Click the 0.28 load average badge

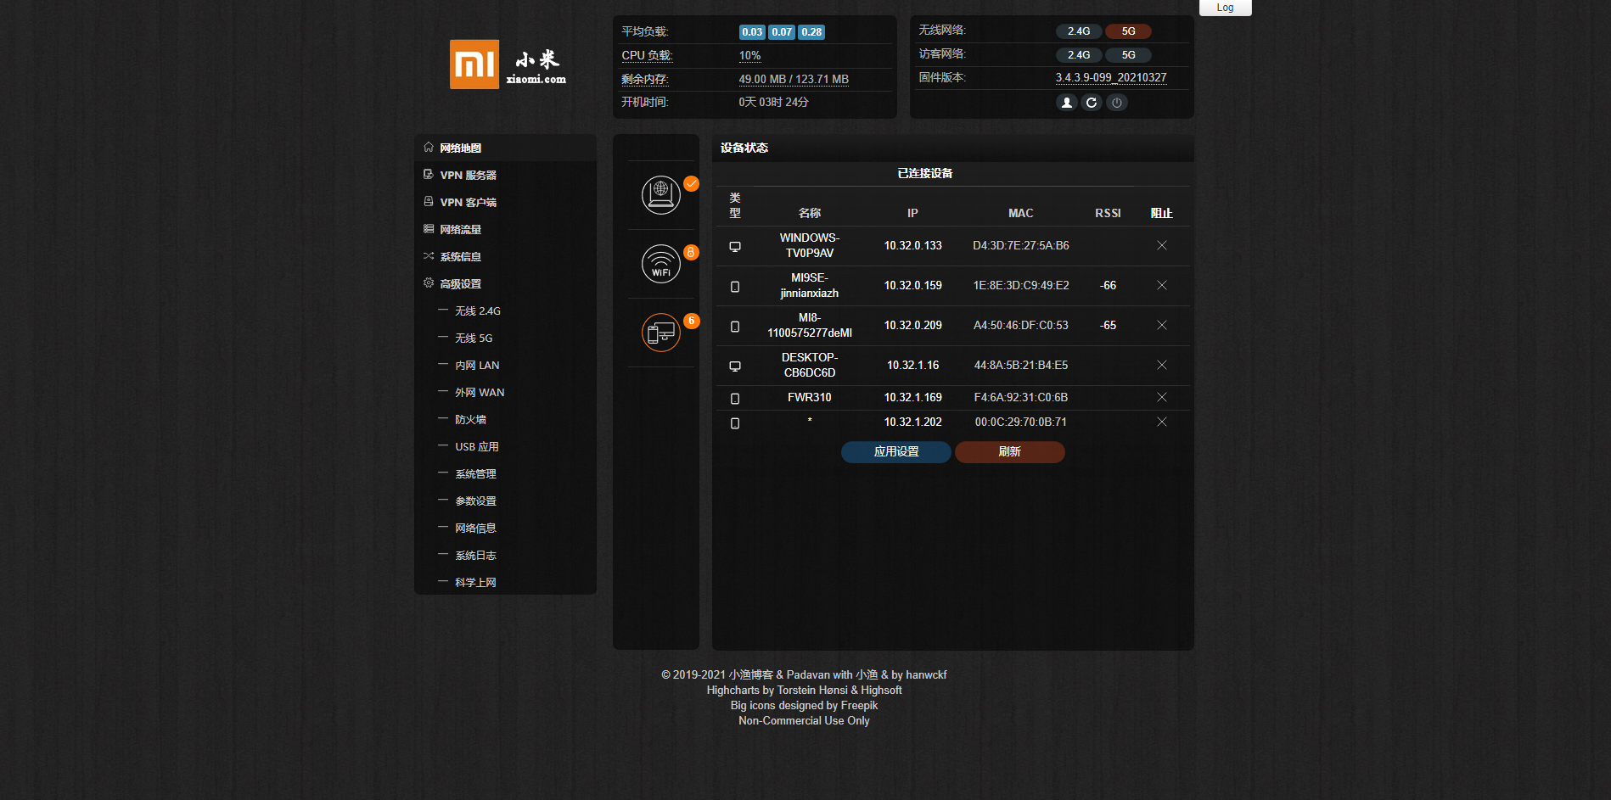point(811,32)
